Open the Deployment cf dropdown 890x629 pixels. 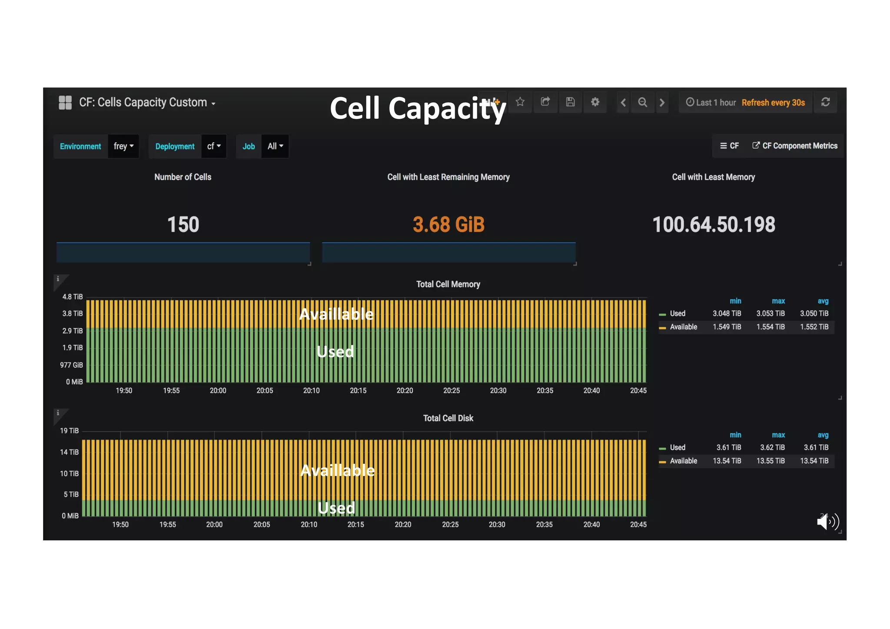coord(214,146)
